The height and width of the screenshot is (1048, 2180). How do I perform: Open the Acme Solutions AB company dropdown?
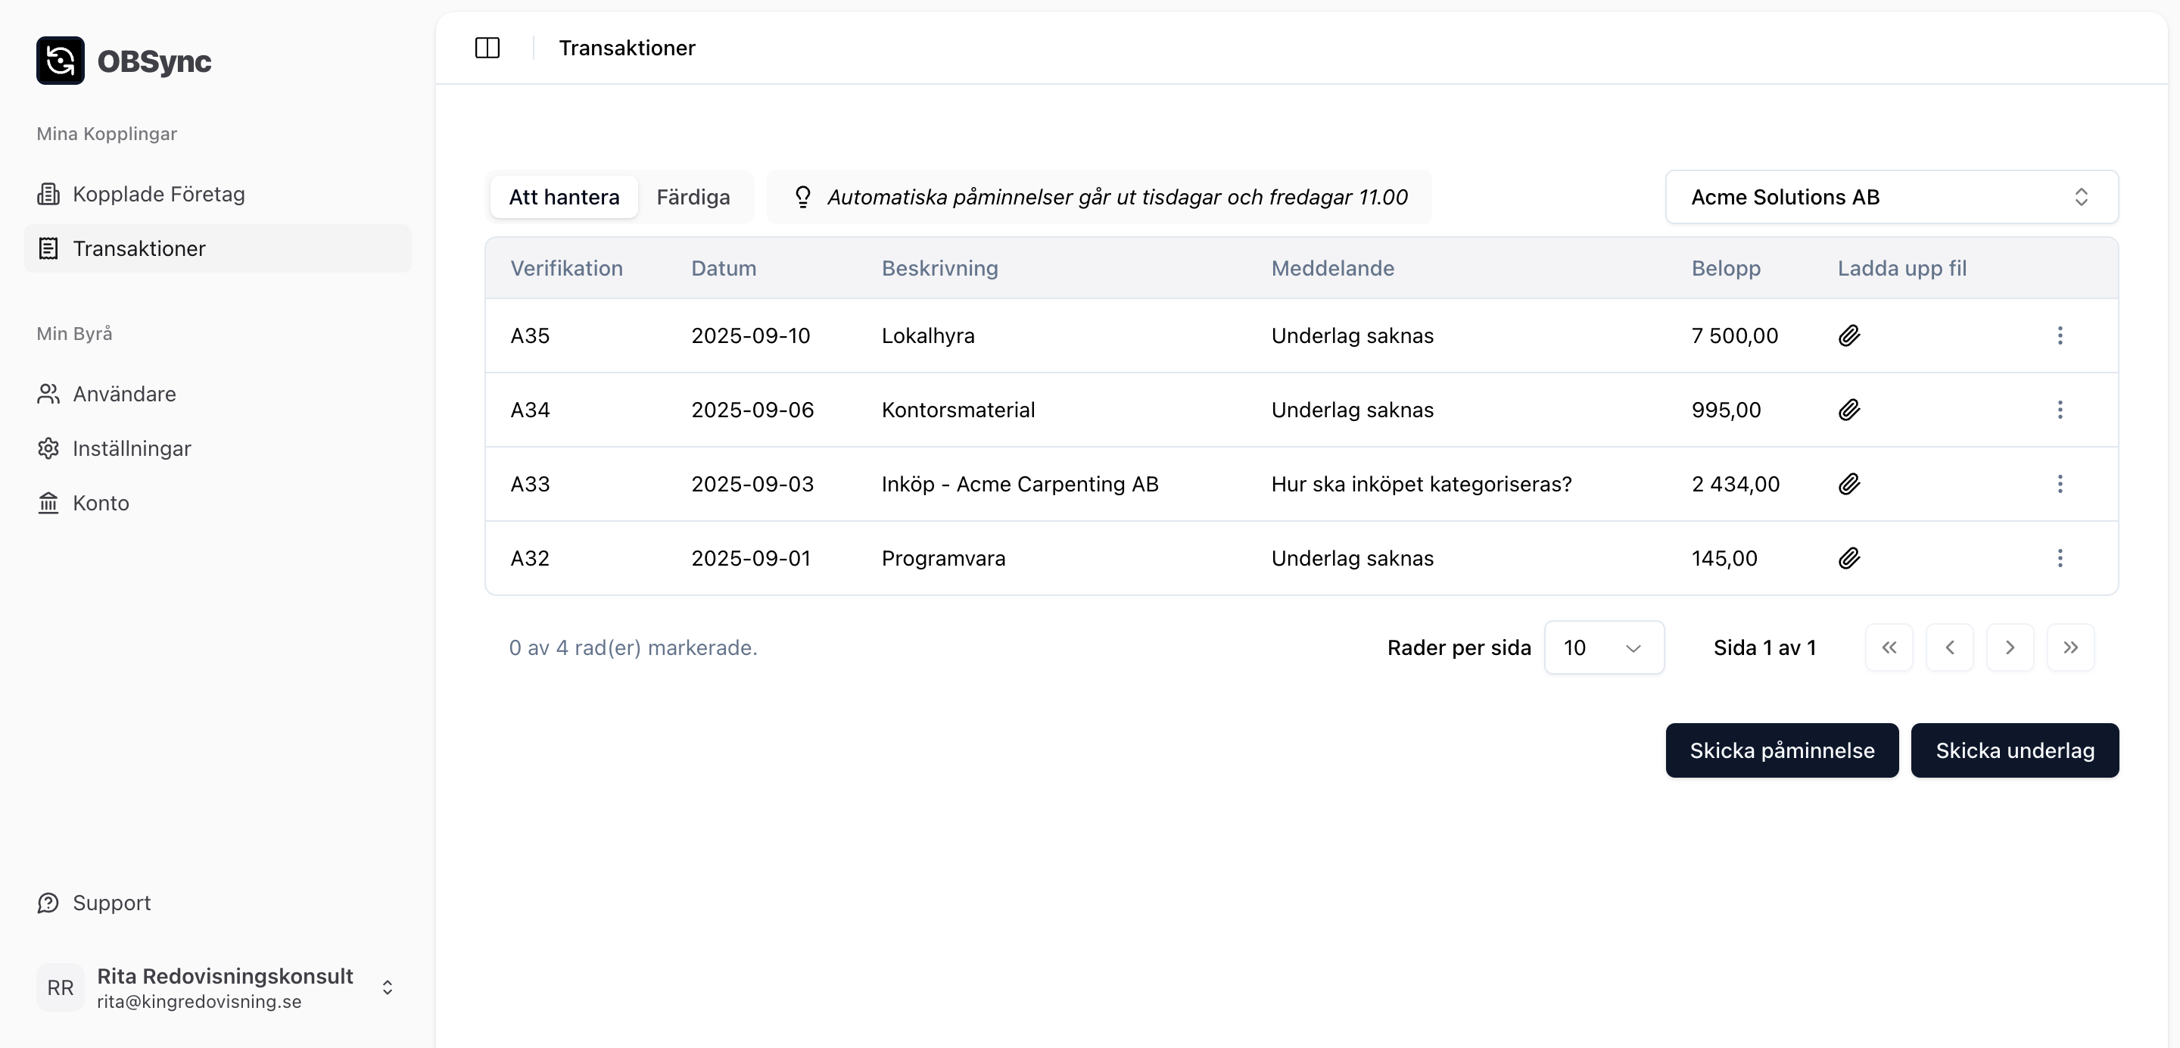(1892, 197)
